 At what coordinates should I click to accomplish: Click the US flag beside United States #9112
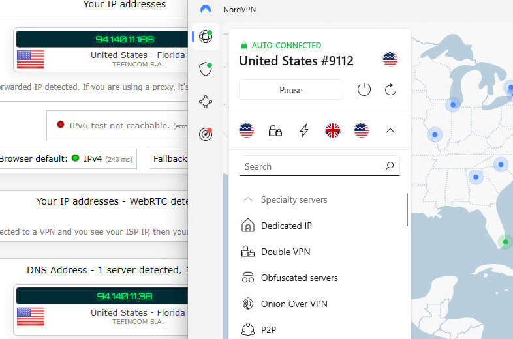tap(390, 59)
